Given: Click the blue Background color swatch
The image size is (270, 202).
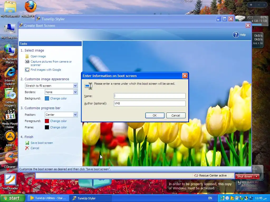Looking at the screenshot, I should coord(47,98).
